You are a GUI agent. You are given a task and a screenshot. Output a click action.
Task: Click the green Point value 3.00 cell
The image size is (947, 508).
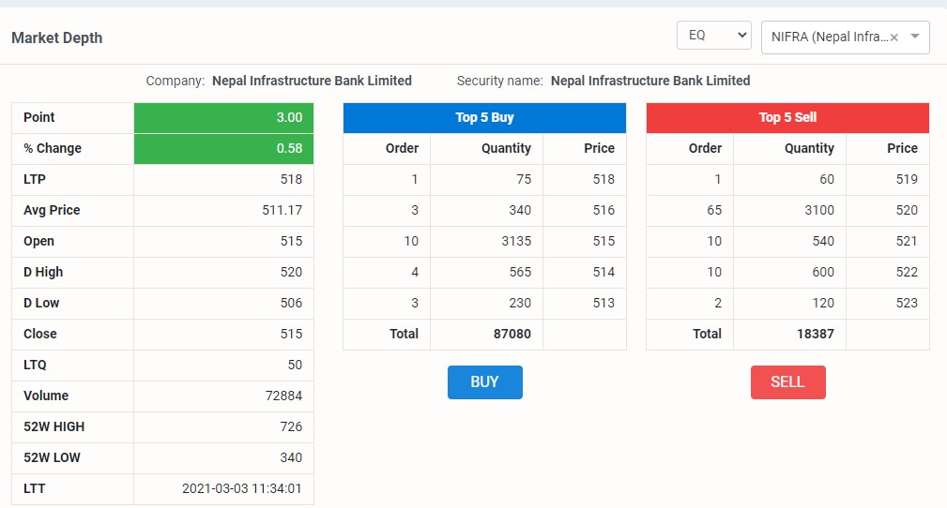click(x=223, y=118)
